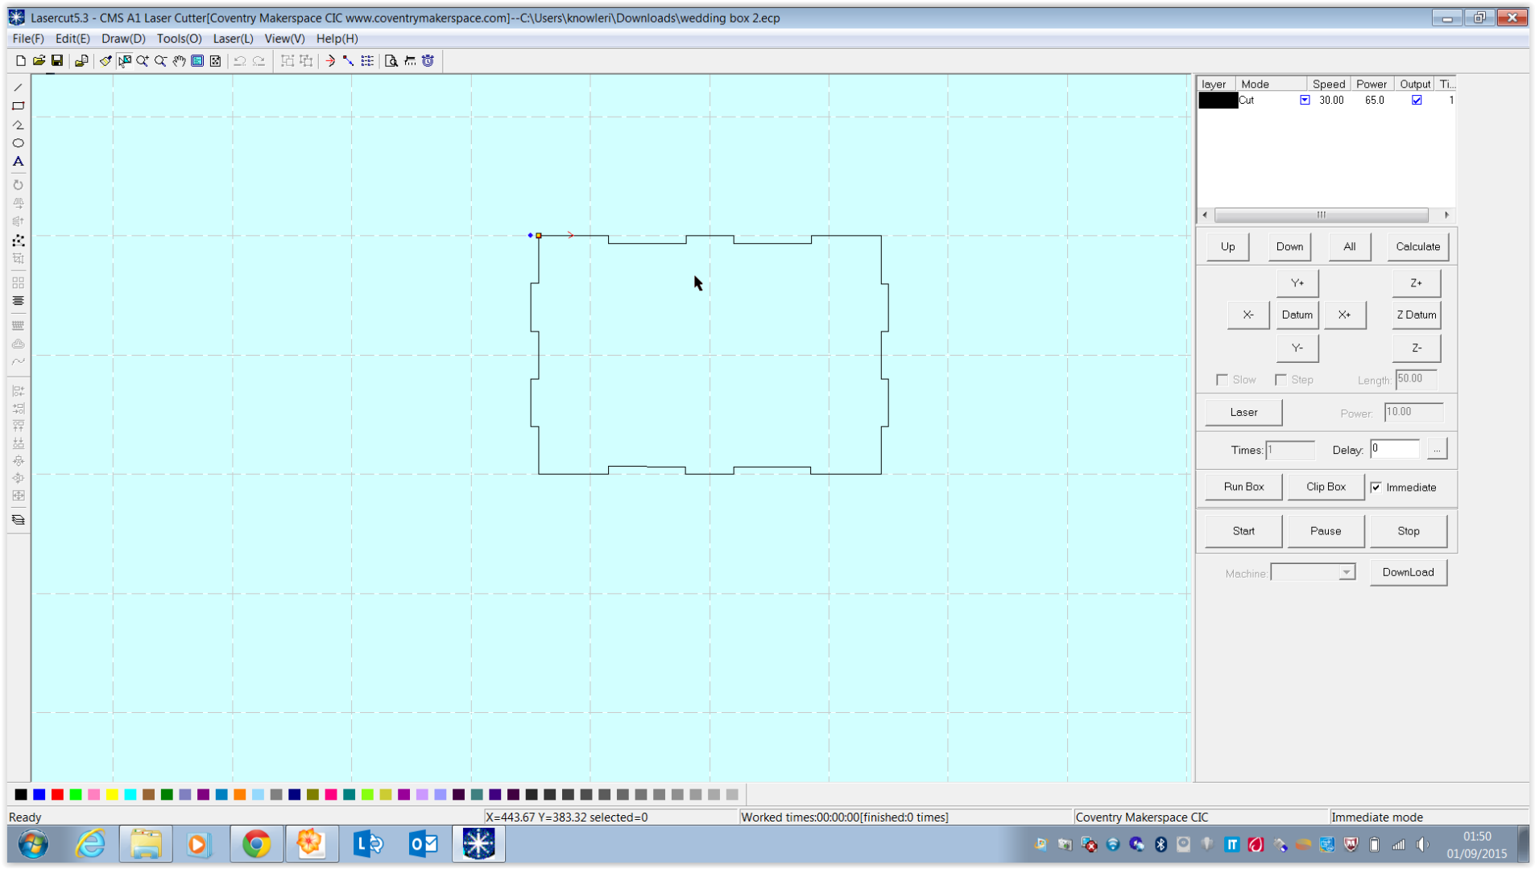Pick the red color swatch
Image resolution: width=1535 pixels, height=869 pixels.
point(57,794)
